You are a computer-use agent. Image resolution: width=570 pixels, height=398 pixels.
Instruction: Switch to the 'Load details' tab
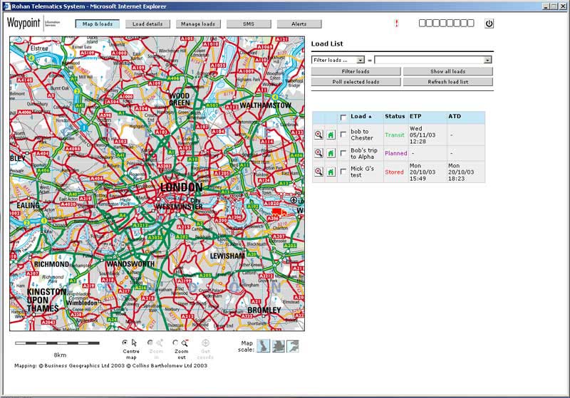(x=148, y=24)
